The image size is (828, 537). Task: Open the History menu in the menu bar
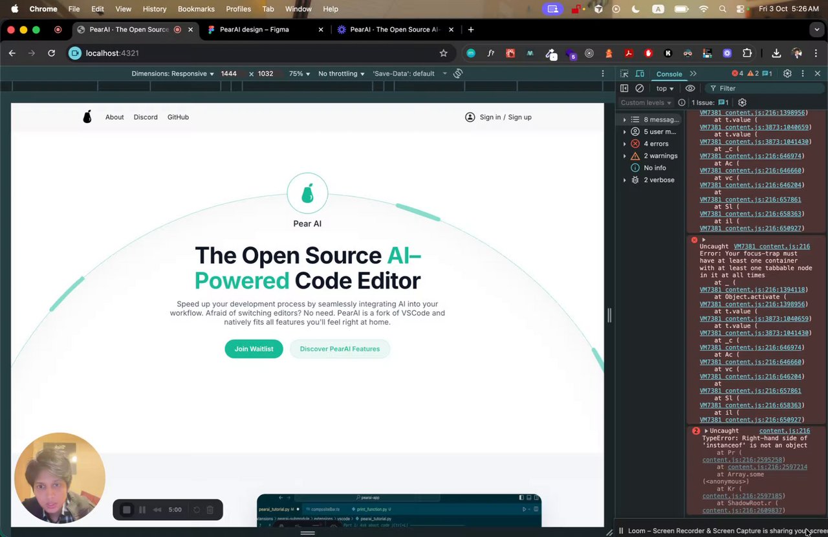[x=154, y=9]
